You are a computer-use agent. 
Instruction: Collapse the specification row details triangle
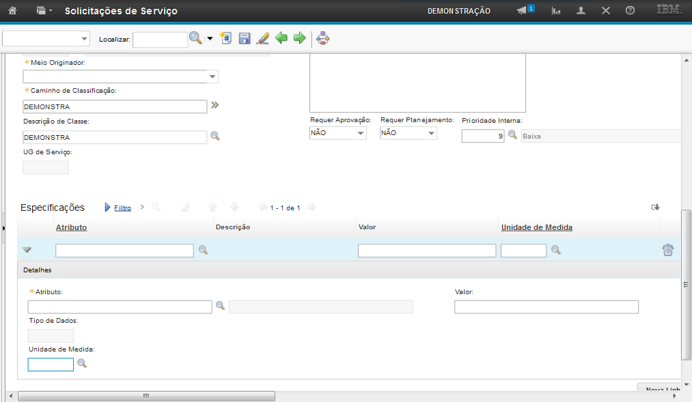pos(27,250)
